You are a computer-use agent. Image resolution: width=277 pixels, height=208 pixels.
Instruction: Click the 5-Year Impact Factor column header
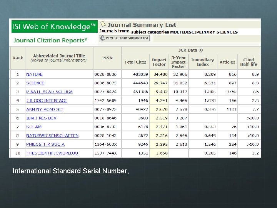(x=179, y=62)
